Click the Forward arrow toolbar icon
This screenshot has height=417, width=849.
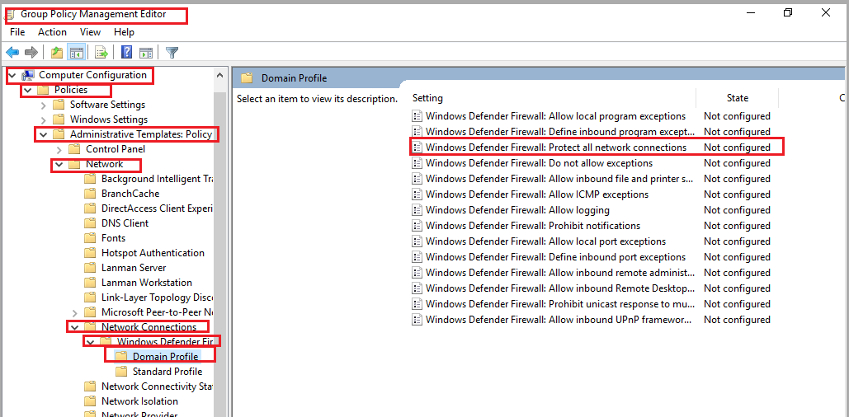point(31,53)
